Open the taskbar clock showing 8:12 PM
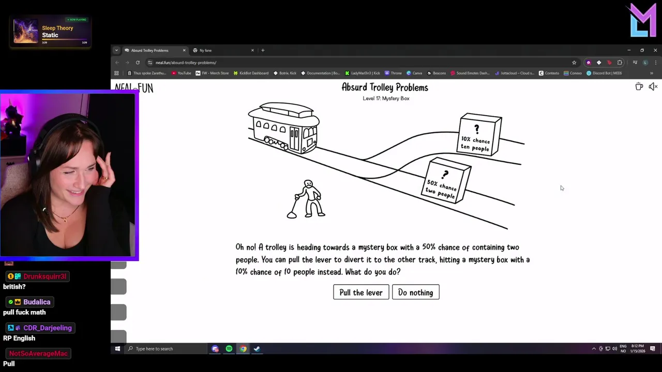Screen dimensions: 662x372 (638, 349)
